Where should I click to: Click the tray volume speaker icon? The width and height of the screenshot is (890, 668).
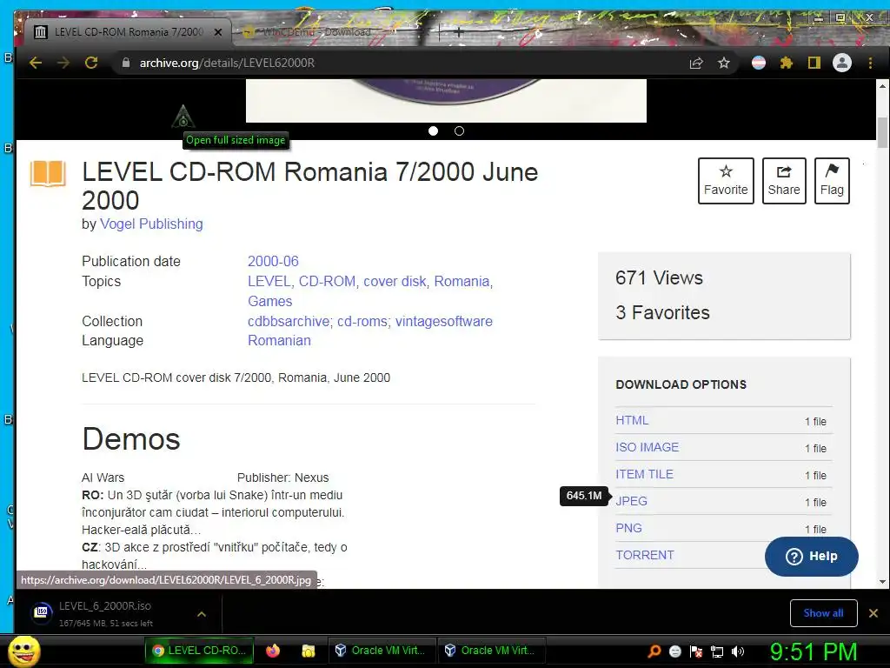coord(738,651)
